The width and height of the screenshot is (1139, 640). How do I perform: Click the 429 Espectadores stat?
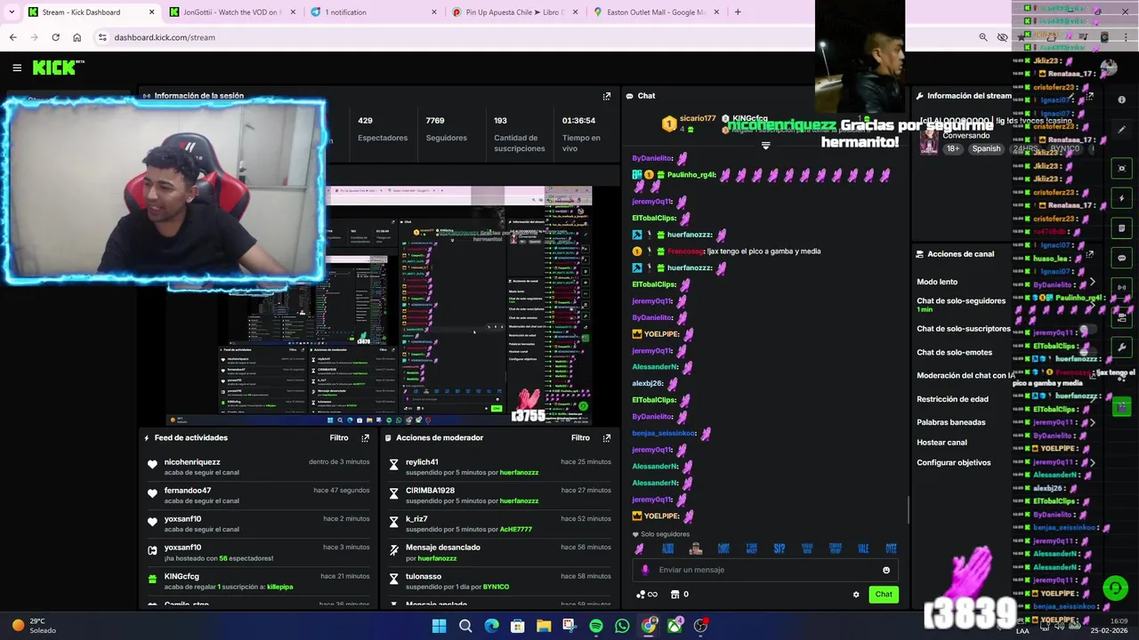[383, 130]
